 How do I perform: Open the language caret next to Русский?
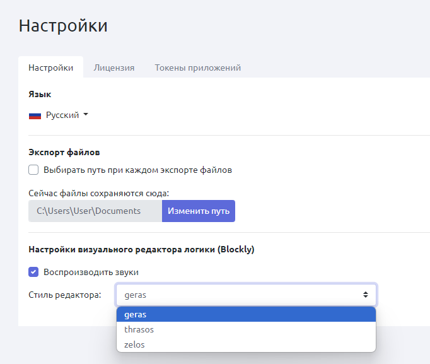pos(86,115)
